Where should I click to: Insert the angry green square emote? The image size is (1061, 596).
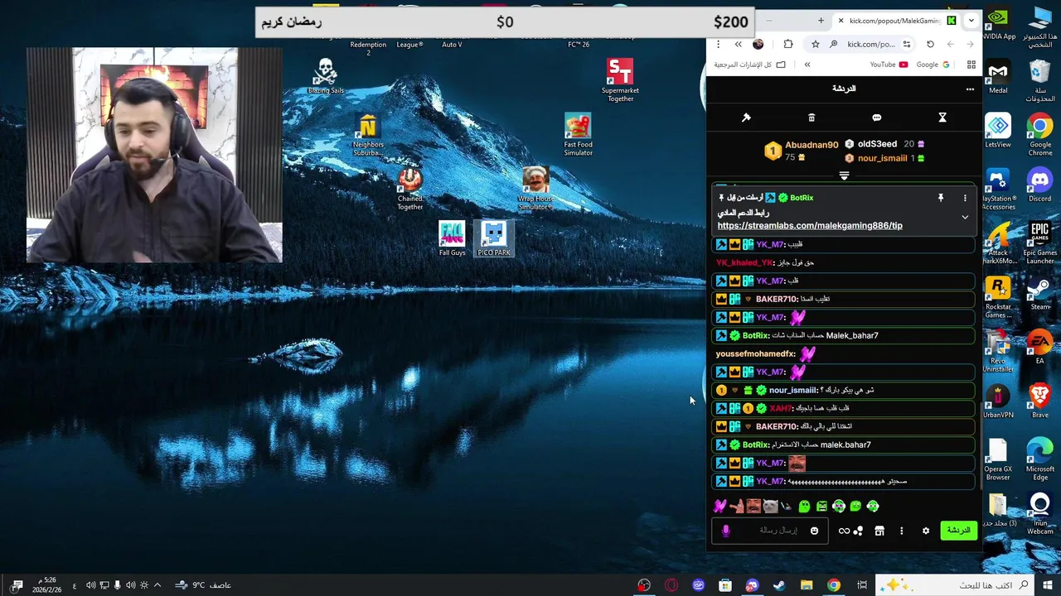point(821,507)
